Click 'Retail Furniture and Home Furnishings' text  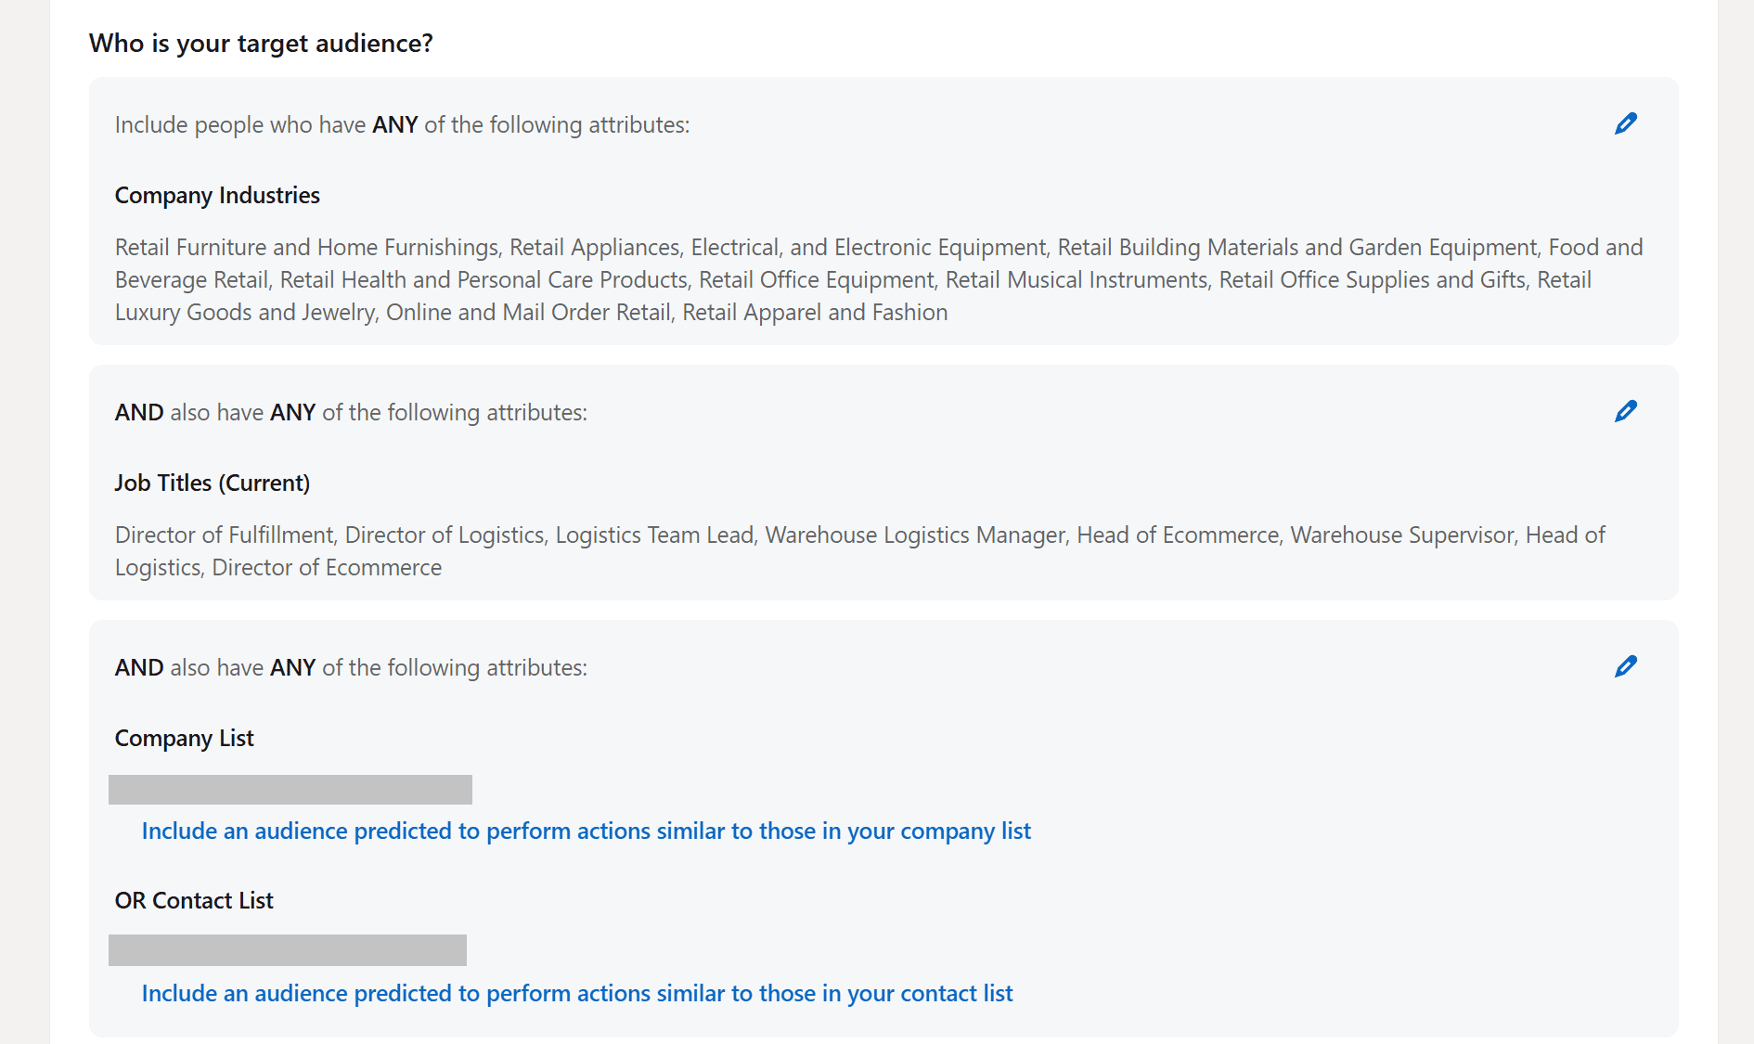(307, 247)
